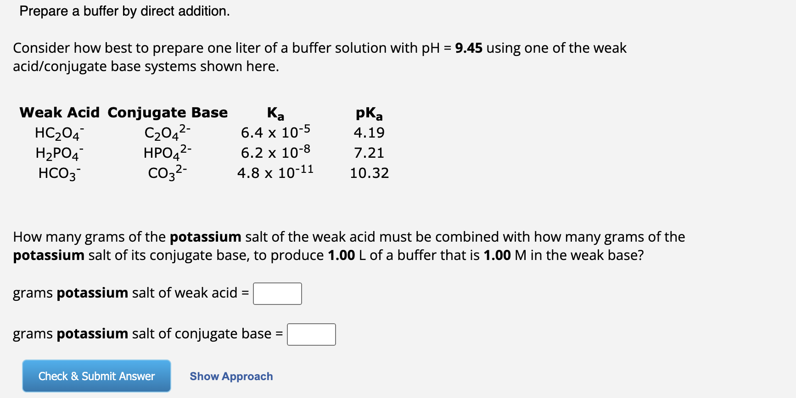The image size is (796, 398).
Task: Click the grams potassium salt of conjugate base field
Action: point(311,334)
